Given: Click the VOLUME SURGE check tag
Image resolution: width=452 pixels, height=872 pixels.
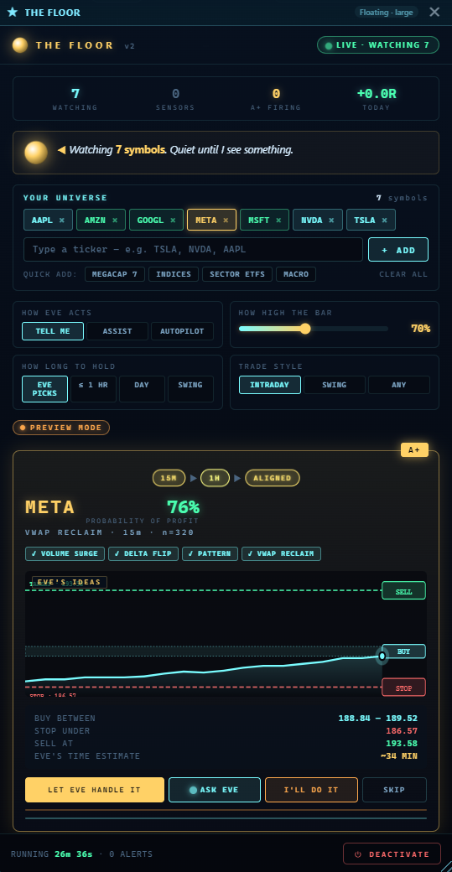Looking at the screenshot, I should coord(65,553).
